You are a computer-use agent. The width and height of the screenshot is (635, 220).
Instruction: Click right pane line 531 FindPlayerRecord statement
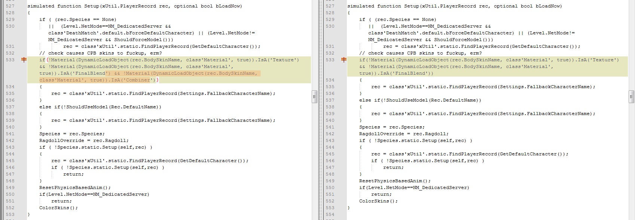coord(482,46)
